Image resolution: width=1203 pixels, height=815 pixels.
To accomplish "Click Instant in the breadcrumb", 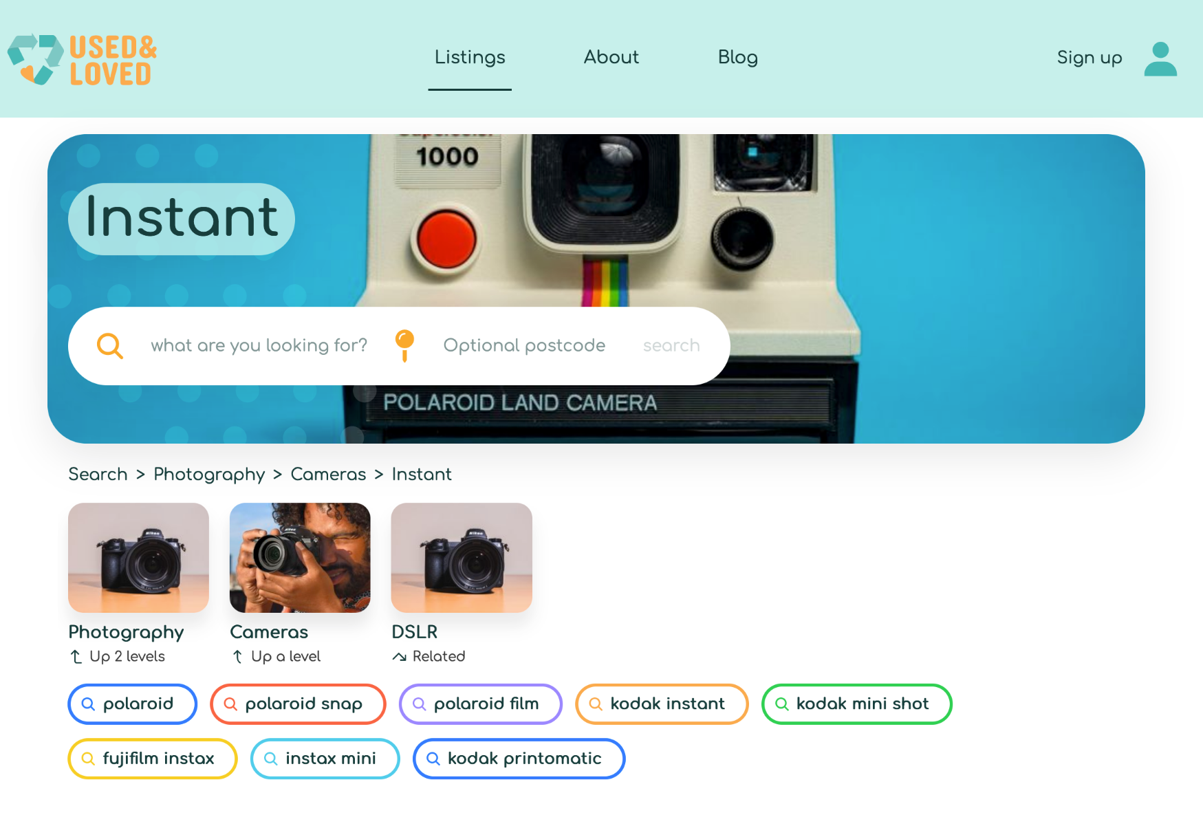I will [422, 474].
